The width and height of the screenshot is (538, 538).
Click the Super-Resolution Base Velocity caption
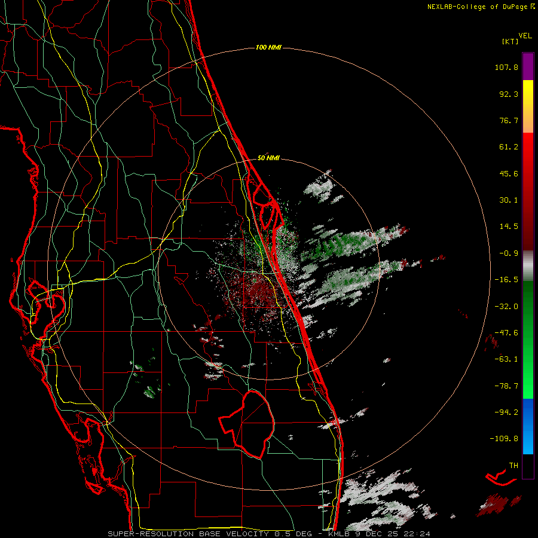(x=268, y=534)
